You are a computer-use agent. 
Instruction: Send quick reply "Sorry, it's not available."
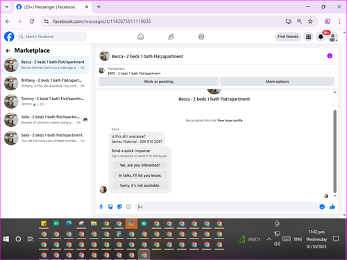coord(140,186)
